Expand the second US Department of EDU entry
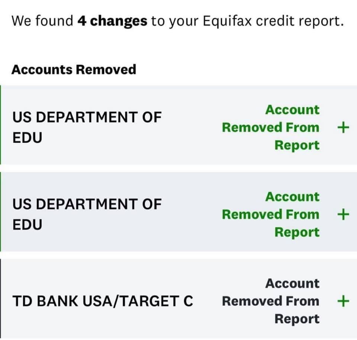Viewport: 357px width, 340px height. (343, 214)
